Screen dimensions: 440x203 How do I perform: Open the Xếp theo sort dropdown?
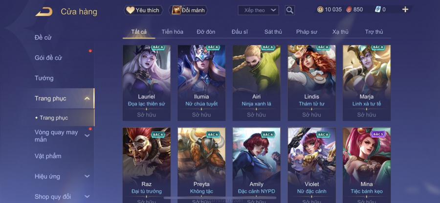point(258,10)
